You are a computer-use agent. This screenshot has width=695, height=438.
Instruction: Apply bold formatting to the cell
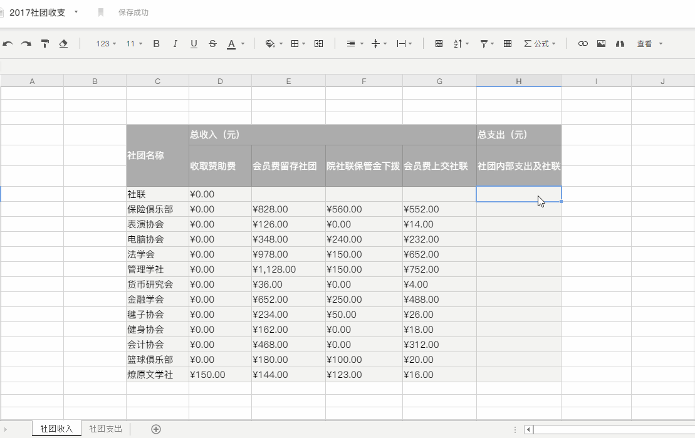156,44
